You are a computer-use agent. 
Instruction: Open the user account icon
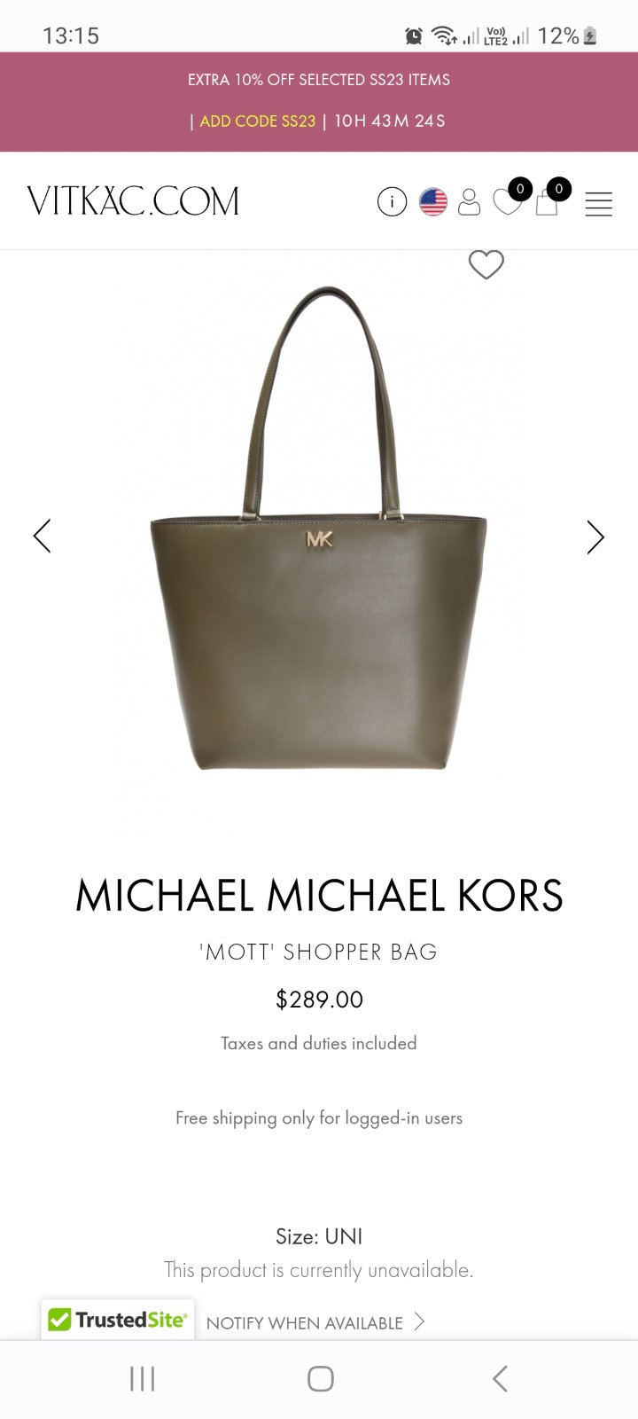click(470, 202)
